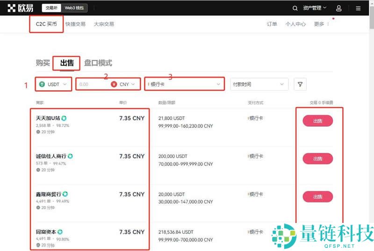Open the user profile icon

click(338, 8)
